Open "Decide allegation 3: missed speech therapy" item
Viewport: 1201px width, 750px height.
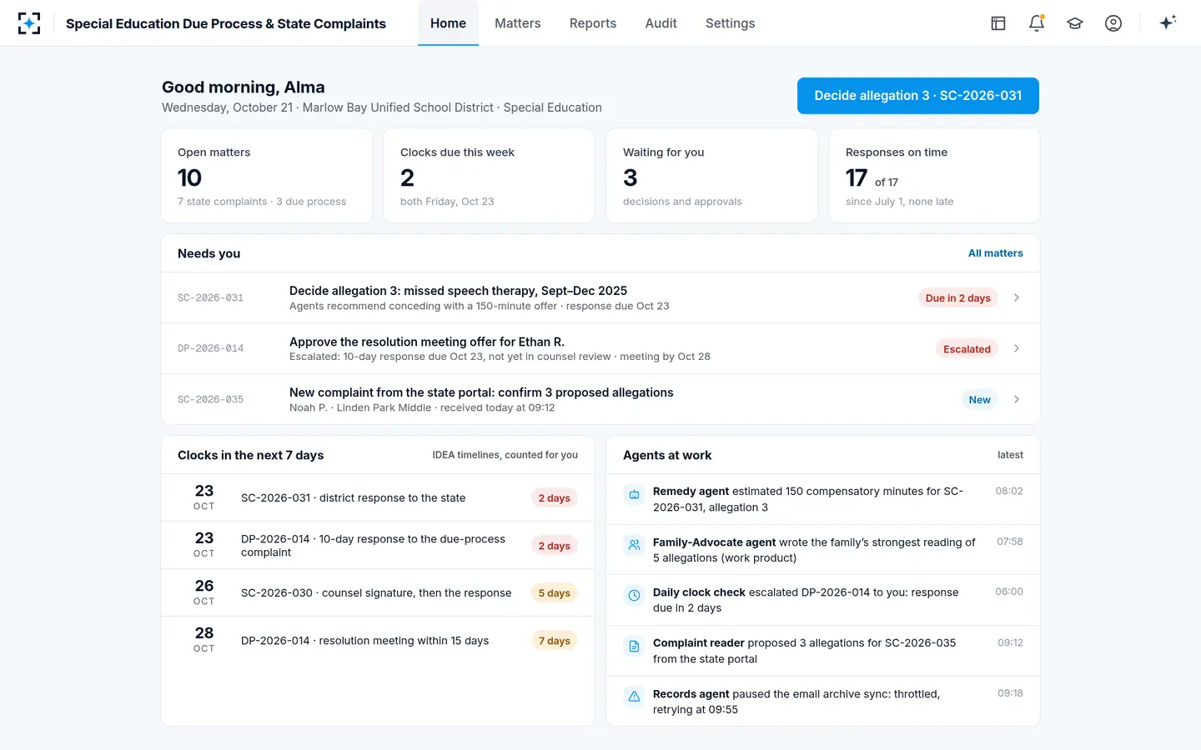[600, 297]
